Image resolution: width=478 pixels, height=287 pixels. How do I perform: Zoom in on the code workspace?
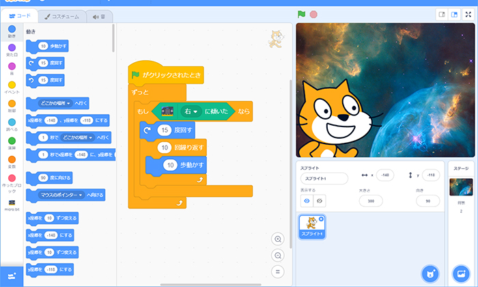click(277, 239)
